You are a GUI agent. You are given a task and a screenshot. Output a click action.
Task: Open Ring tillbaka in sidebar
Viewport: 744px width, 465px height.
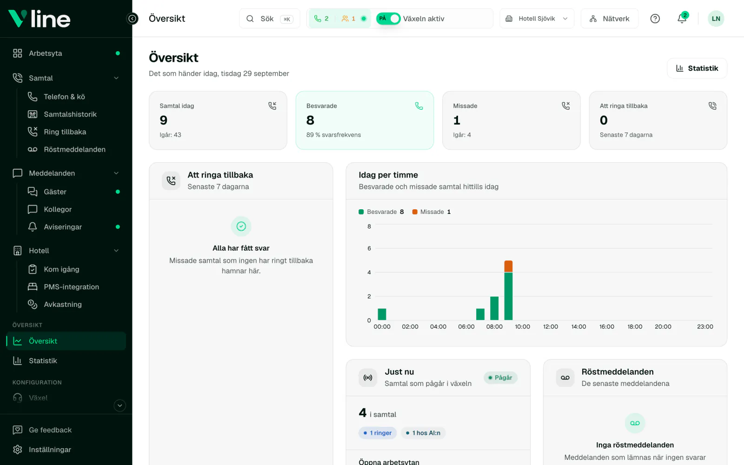click(73, 132)
